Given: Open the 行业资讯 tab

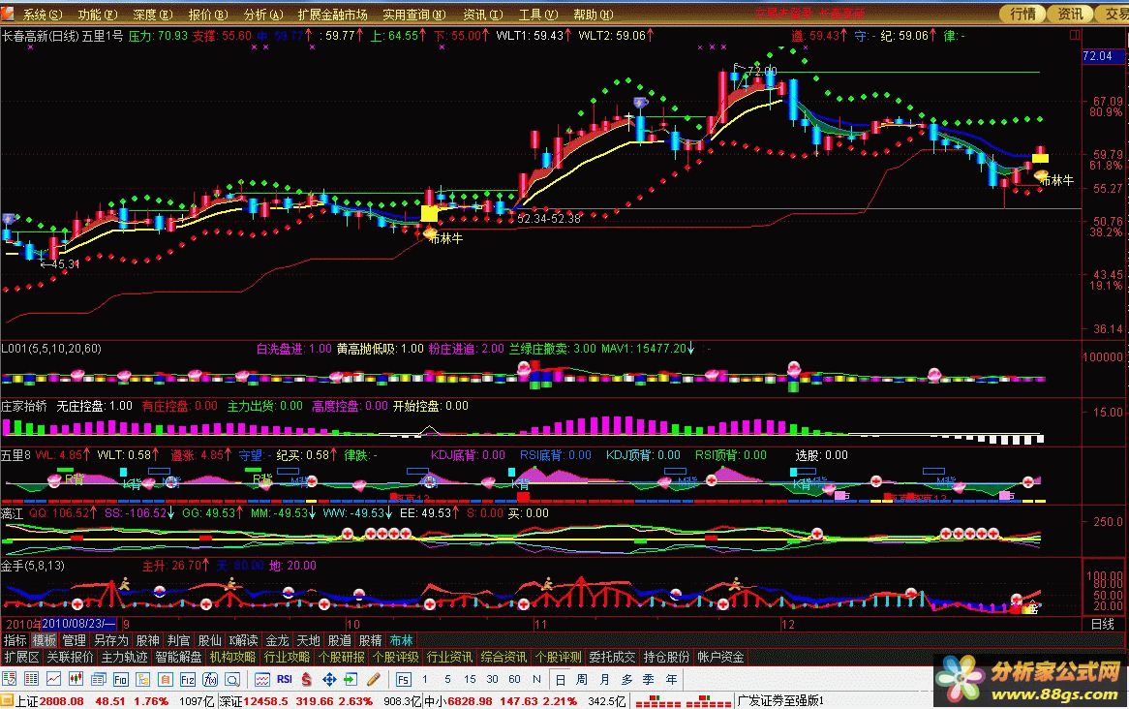Looking at the screenshot, I should [x=449, y=657].
